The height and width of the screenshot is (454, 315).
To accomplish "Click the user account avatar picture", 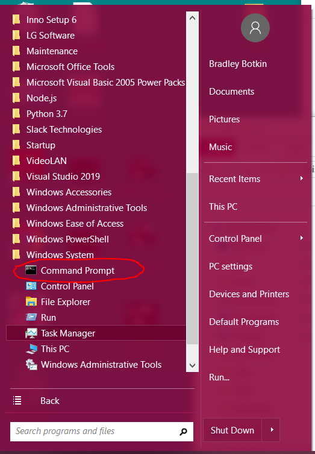I will point(255,28).
